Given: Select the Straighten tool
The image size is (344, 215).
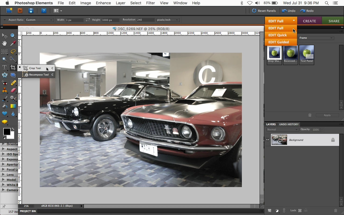Looking at the screenshot, I should 13,75.
